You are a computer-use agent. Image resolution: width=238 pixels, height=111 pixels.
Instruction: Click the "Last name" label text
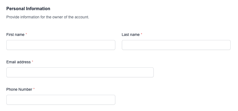pos(131,35)
